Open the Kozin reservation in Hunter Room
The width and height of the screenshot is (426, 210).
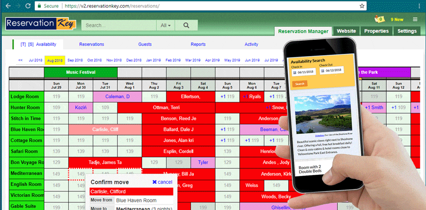[x=81, y=108]
